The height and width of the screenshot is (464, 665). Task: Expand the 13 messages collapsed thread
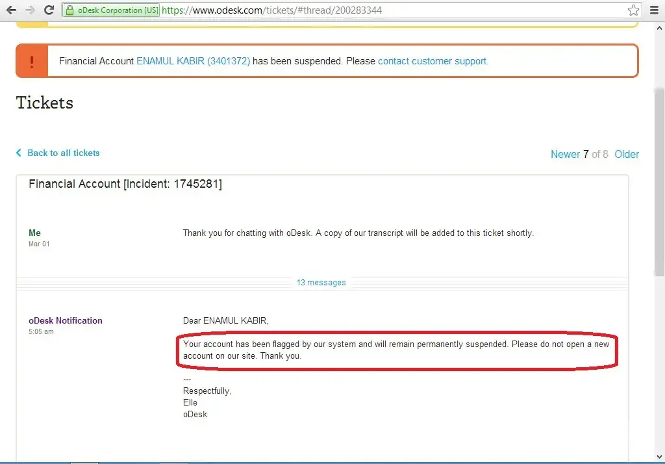[321, 283]
